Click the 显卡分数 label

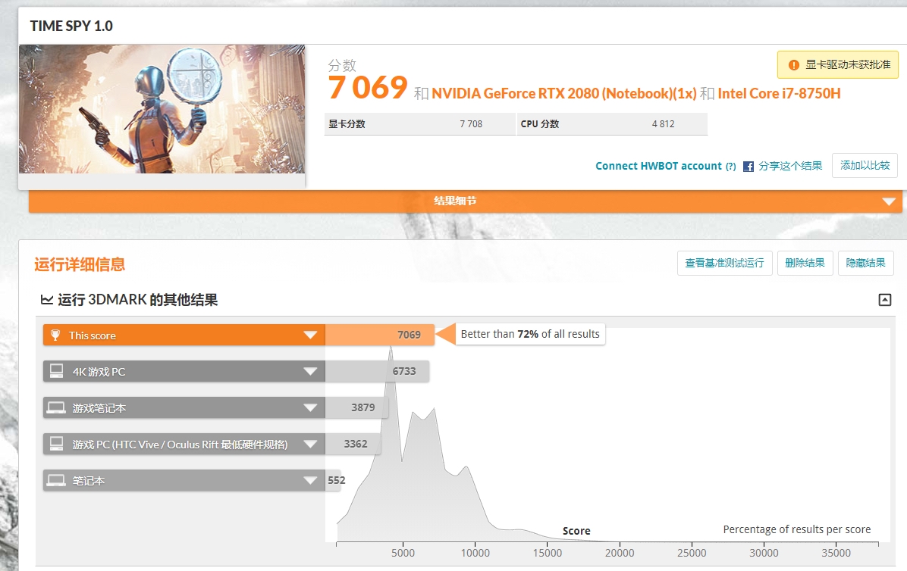347,124
